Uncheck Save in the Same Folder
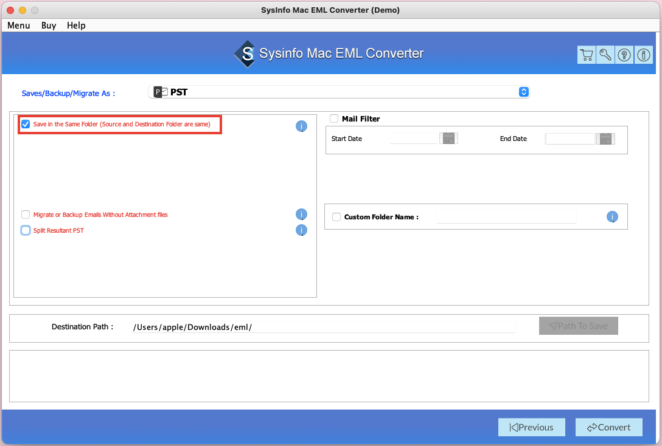Screen dimensions: 662x446 [x=26, y=124]
